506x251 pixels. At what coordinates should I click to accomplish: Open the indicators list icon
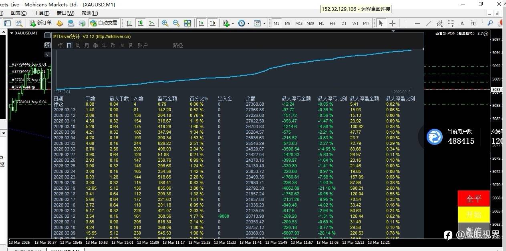point(226,23)
